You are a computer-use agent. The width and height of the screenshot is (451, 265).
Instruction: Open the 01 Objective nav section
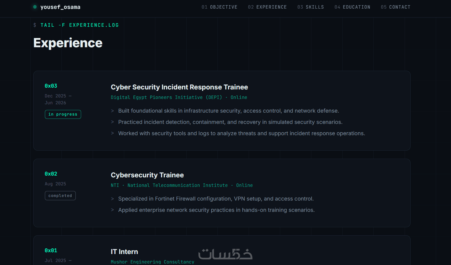pyautogui.click(x=219, y=7)
